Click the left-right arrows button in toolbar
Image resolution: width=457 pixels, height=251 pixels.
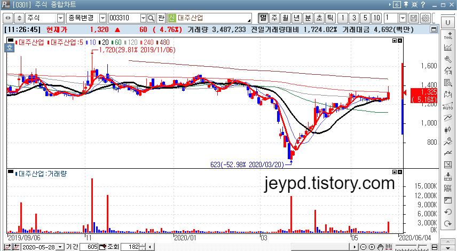point(8,18)
